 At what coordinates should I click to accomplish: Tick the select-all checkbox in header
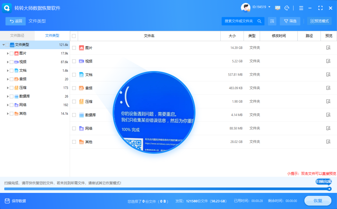click(74, 36)
